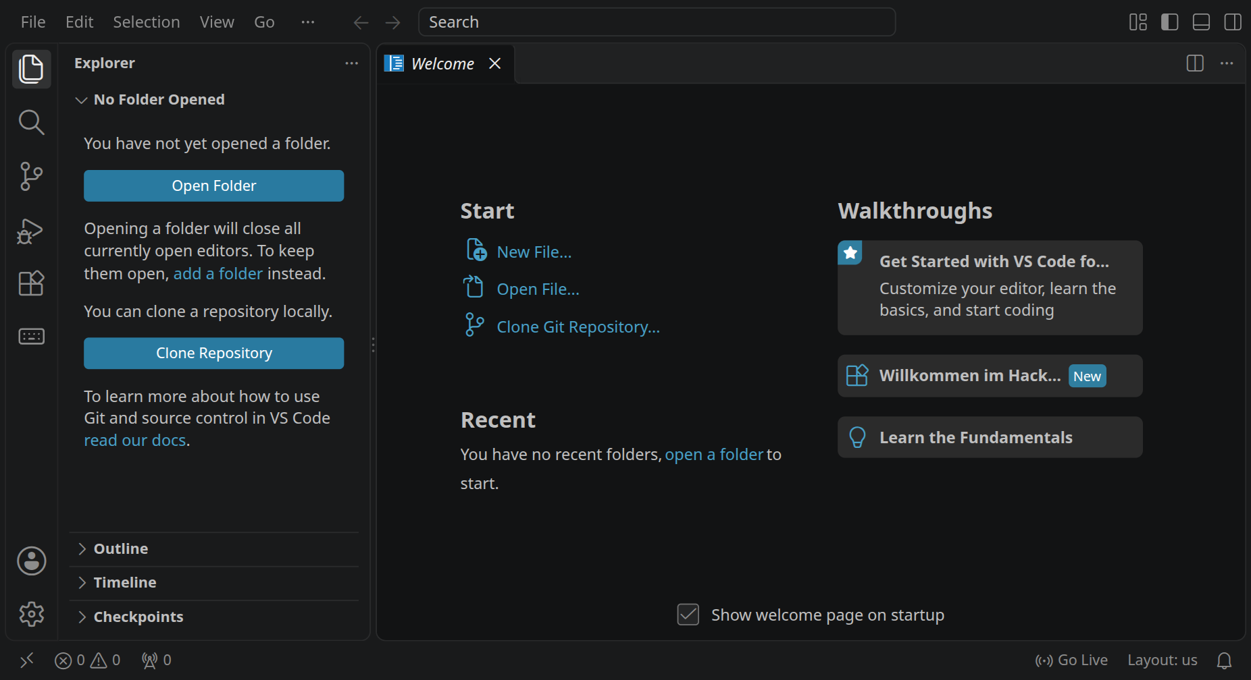Screen dimensions: 1251x680
Task: Open the Run and Debug view
Action: click(31, 231)
